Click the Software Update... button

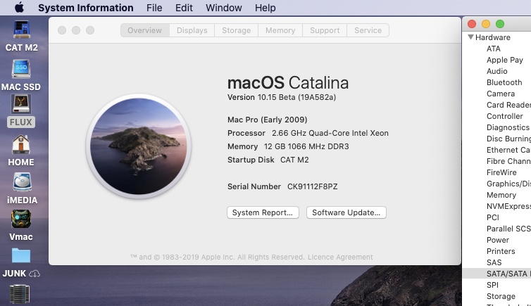[x=346, y=212]
